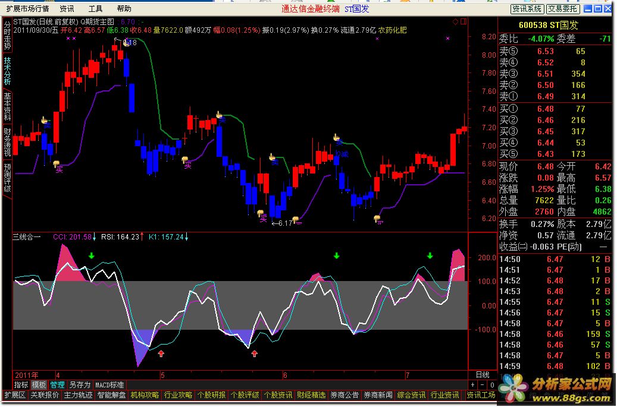Open the 扩展区 bottom tab
617x407 pixels.
coord(15,395)
